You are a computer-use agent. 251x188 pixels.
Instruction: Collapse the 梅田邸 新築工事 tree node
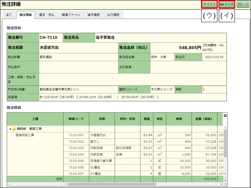[10, 129]
